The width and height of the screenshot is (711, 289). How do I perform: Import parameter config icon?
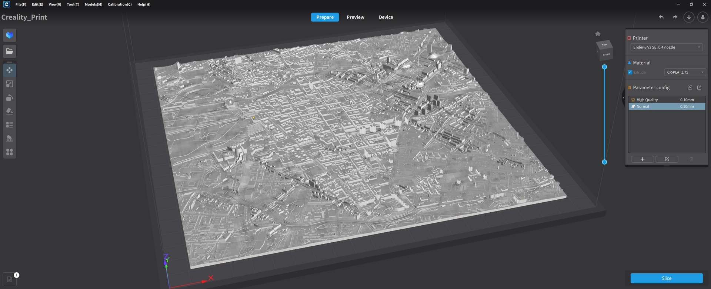690,87
